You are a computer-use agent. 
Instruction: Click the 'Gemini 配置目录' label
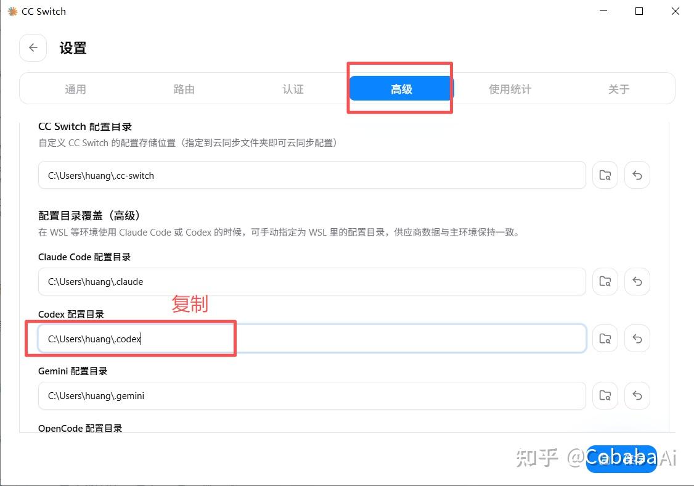(73, 371)
